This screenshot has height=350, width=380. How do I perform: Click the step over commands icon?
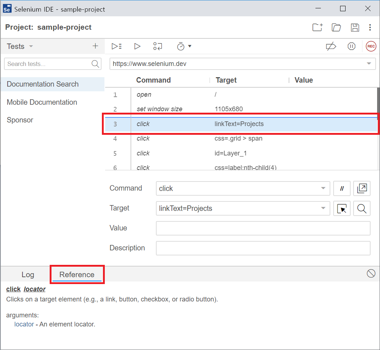158,46
